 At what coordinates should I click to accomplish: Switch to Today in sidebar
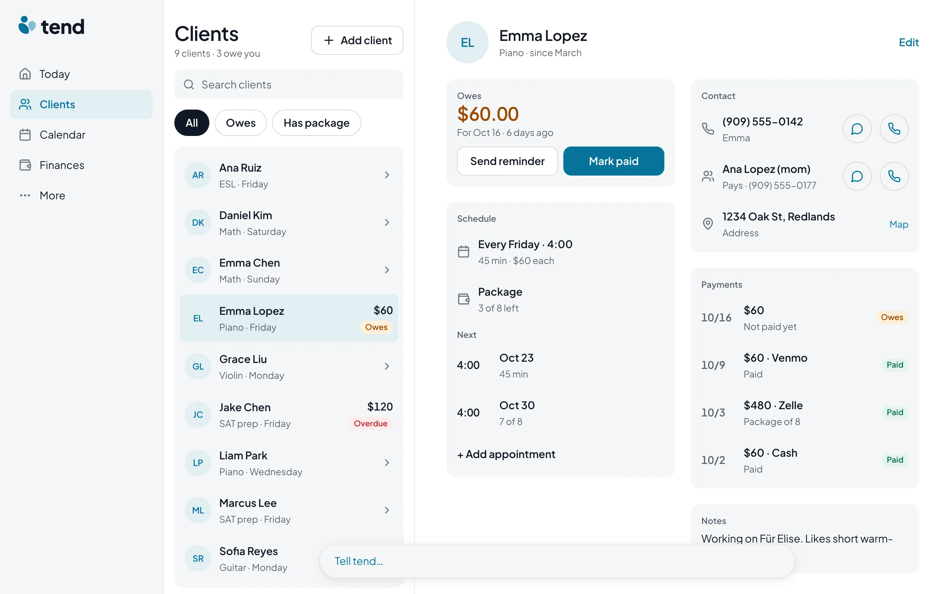[82, 74]
